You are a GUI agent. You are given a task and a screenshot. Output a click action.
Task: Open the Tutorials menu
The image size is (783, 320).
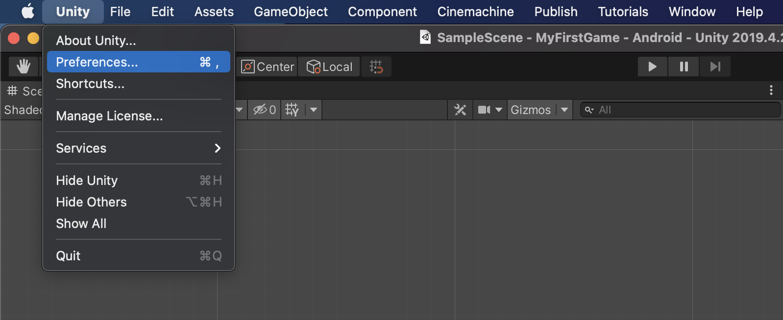tap(623, 11)
